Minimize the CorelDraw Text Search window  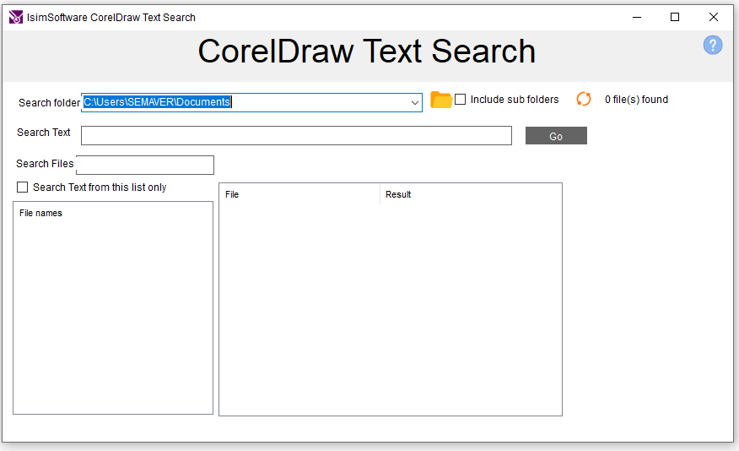(637, 18)
